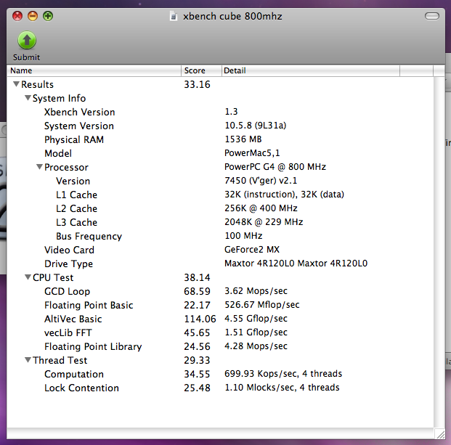
Task: Click the document proxy icon in title bar
Action: pyautogui.click(x=174, y=17)
